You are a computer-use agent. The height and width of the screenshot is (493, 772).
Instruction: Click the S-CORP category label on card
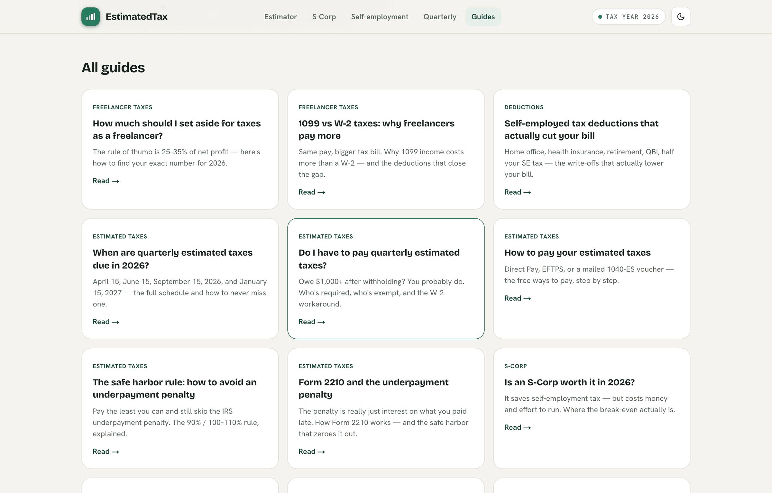click(515, 366)
